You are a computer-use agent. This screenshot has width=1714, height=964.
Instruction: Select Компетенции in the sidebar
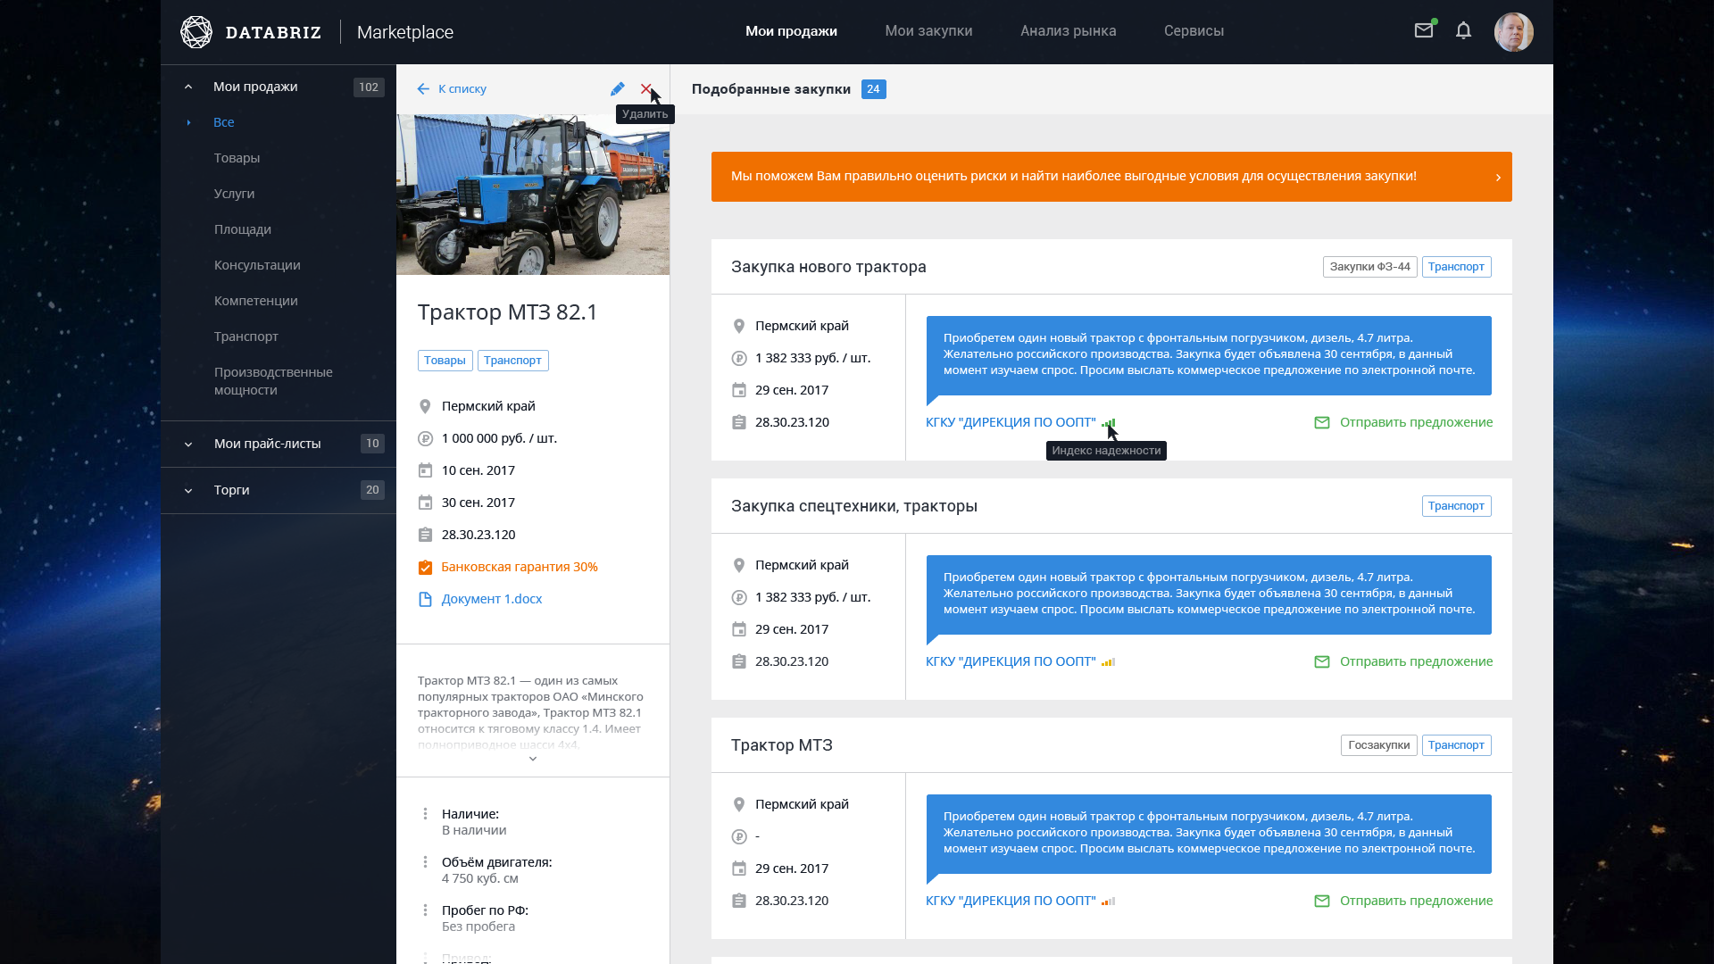pos(255,301)
